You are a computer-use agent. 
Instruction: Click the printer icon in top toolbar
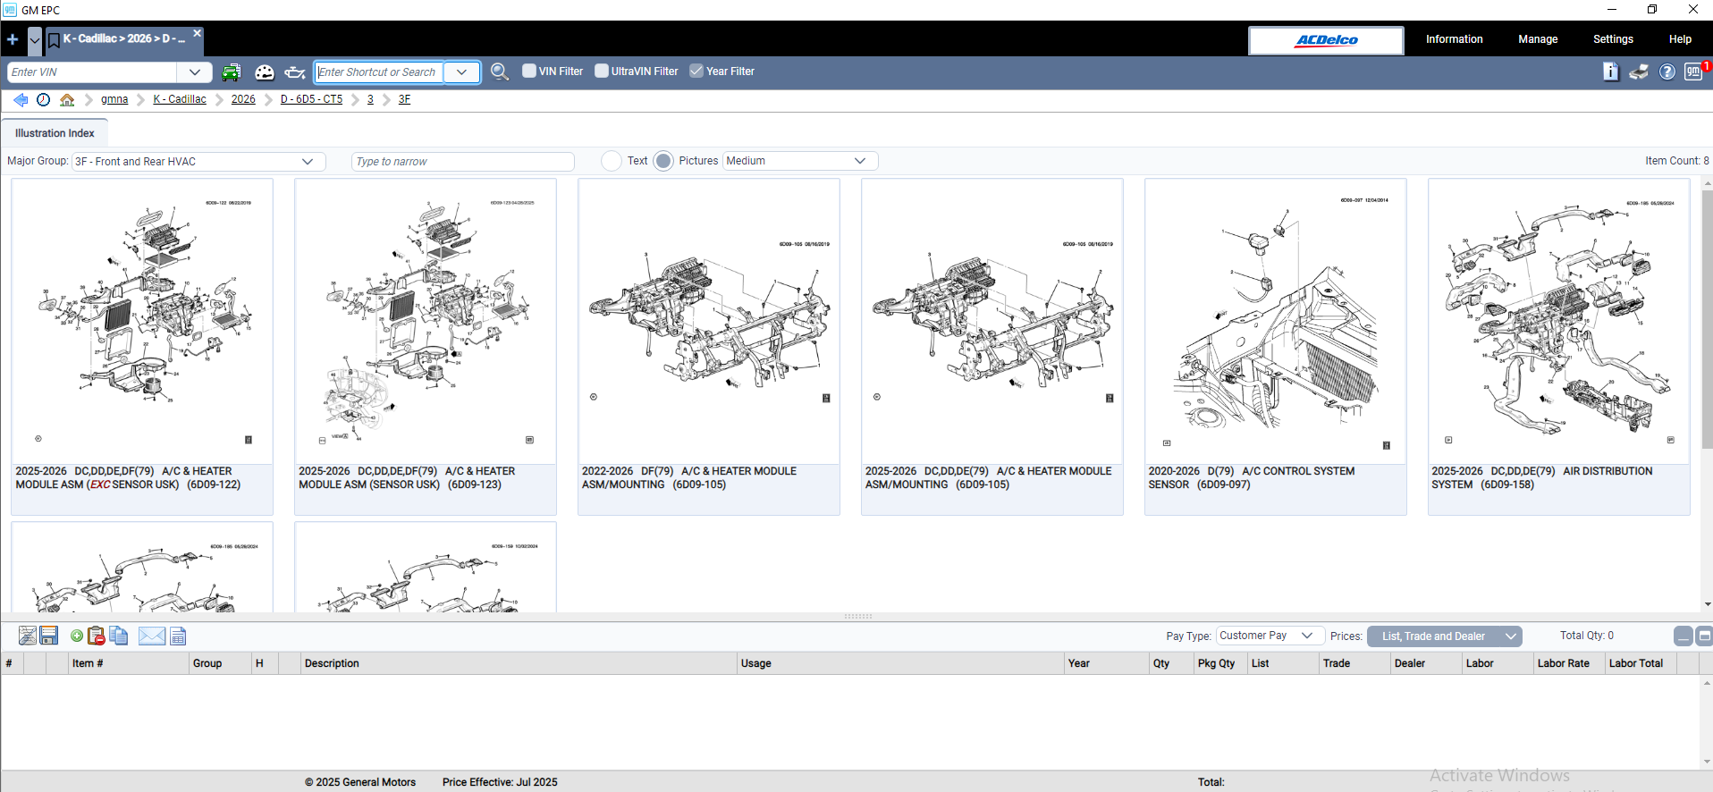pos(1639,72)
